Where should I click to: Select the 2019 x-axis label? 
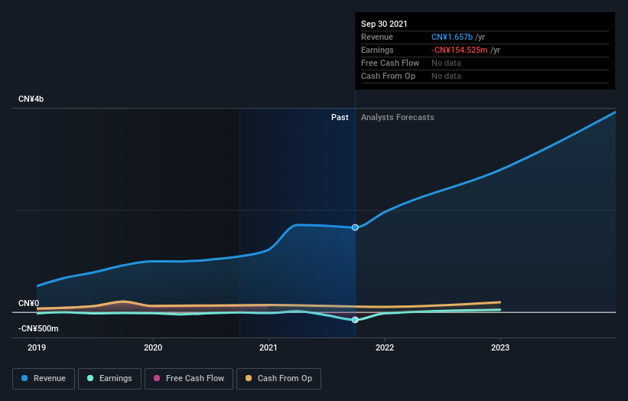(37, 347)
